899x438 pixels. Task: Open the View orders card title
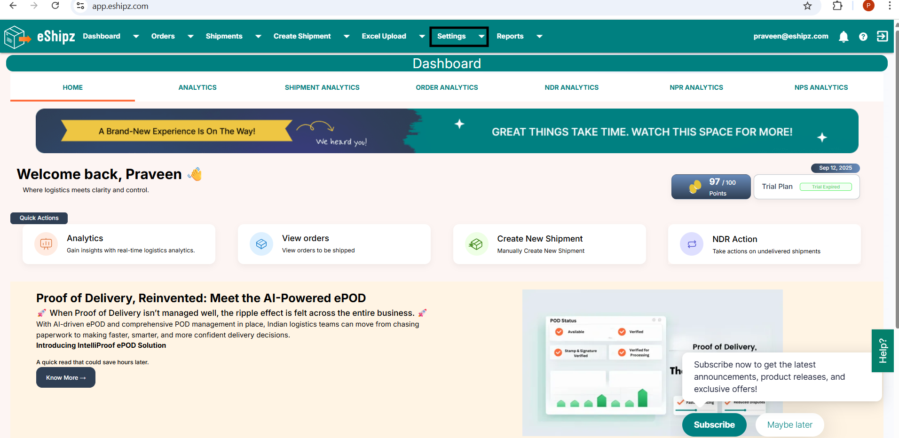click(306, 238)
